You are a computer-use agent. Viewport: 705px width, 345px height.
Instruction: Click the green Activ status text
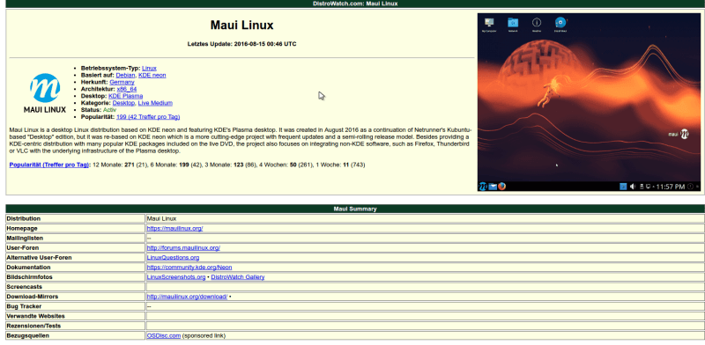click(109, 110)
